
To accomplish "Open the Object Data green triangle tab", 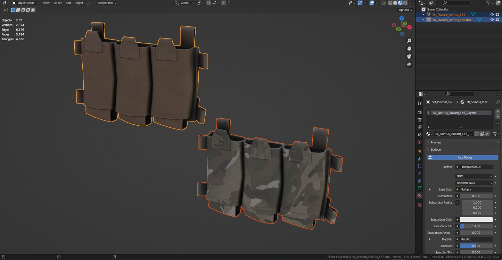I will point(419,188).
